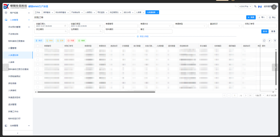Close the 排队叫号 tab
This screenshot has width=280, height=137.
[133, 12]
